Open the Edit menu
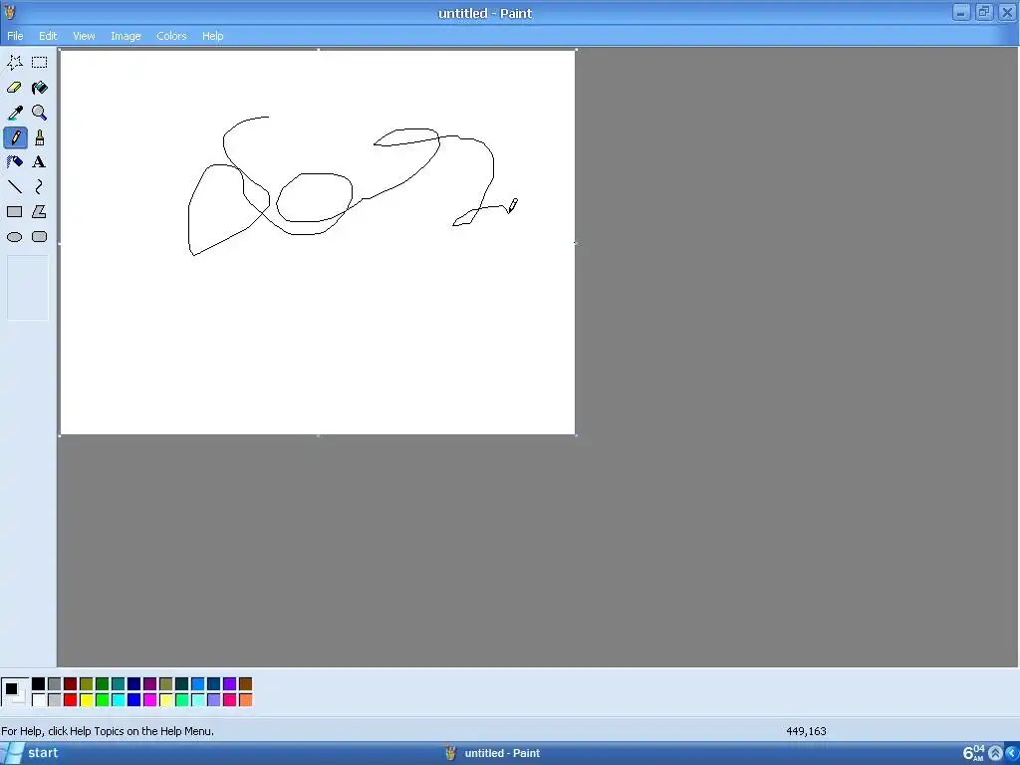Image resolution: width=1020 pixels, height=765 pixels. coord(48,36)
